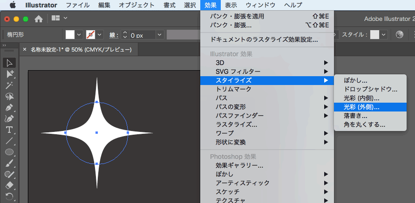Select the Rotate tool
Viewport: 415px width, 203px height.
click(x=9, y=196)
